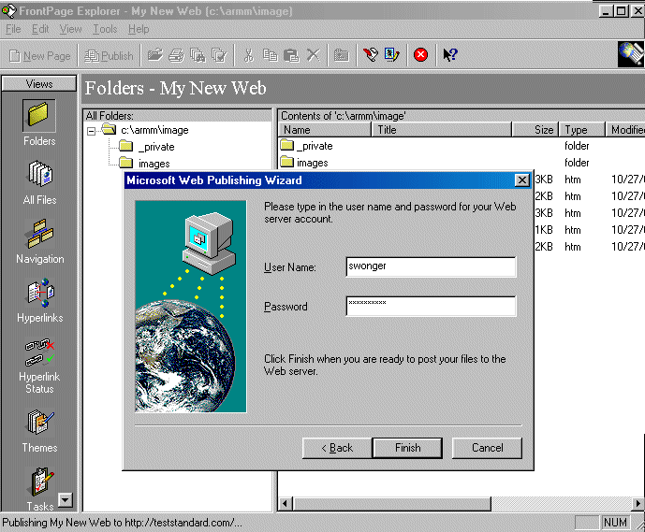Click the scrollbar right arrow
The image size is (645, 532).
[x=638, y=503]
